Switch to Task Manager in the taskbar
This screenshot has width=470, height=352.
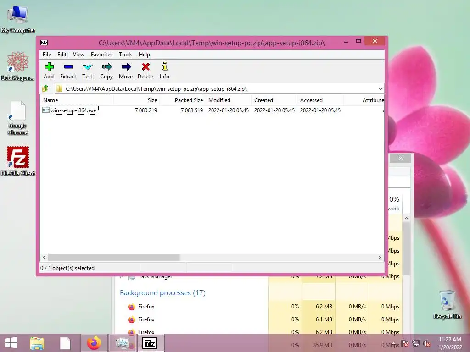(x=122, y=343)
